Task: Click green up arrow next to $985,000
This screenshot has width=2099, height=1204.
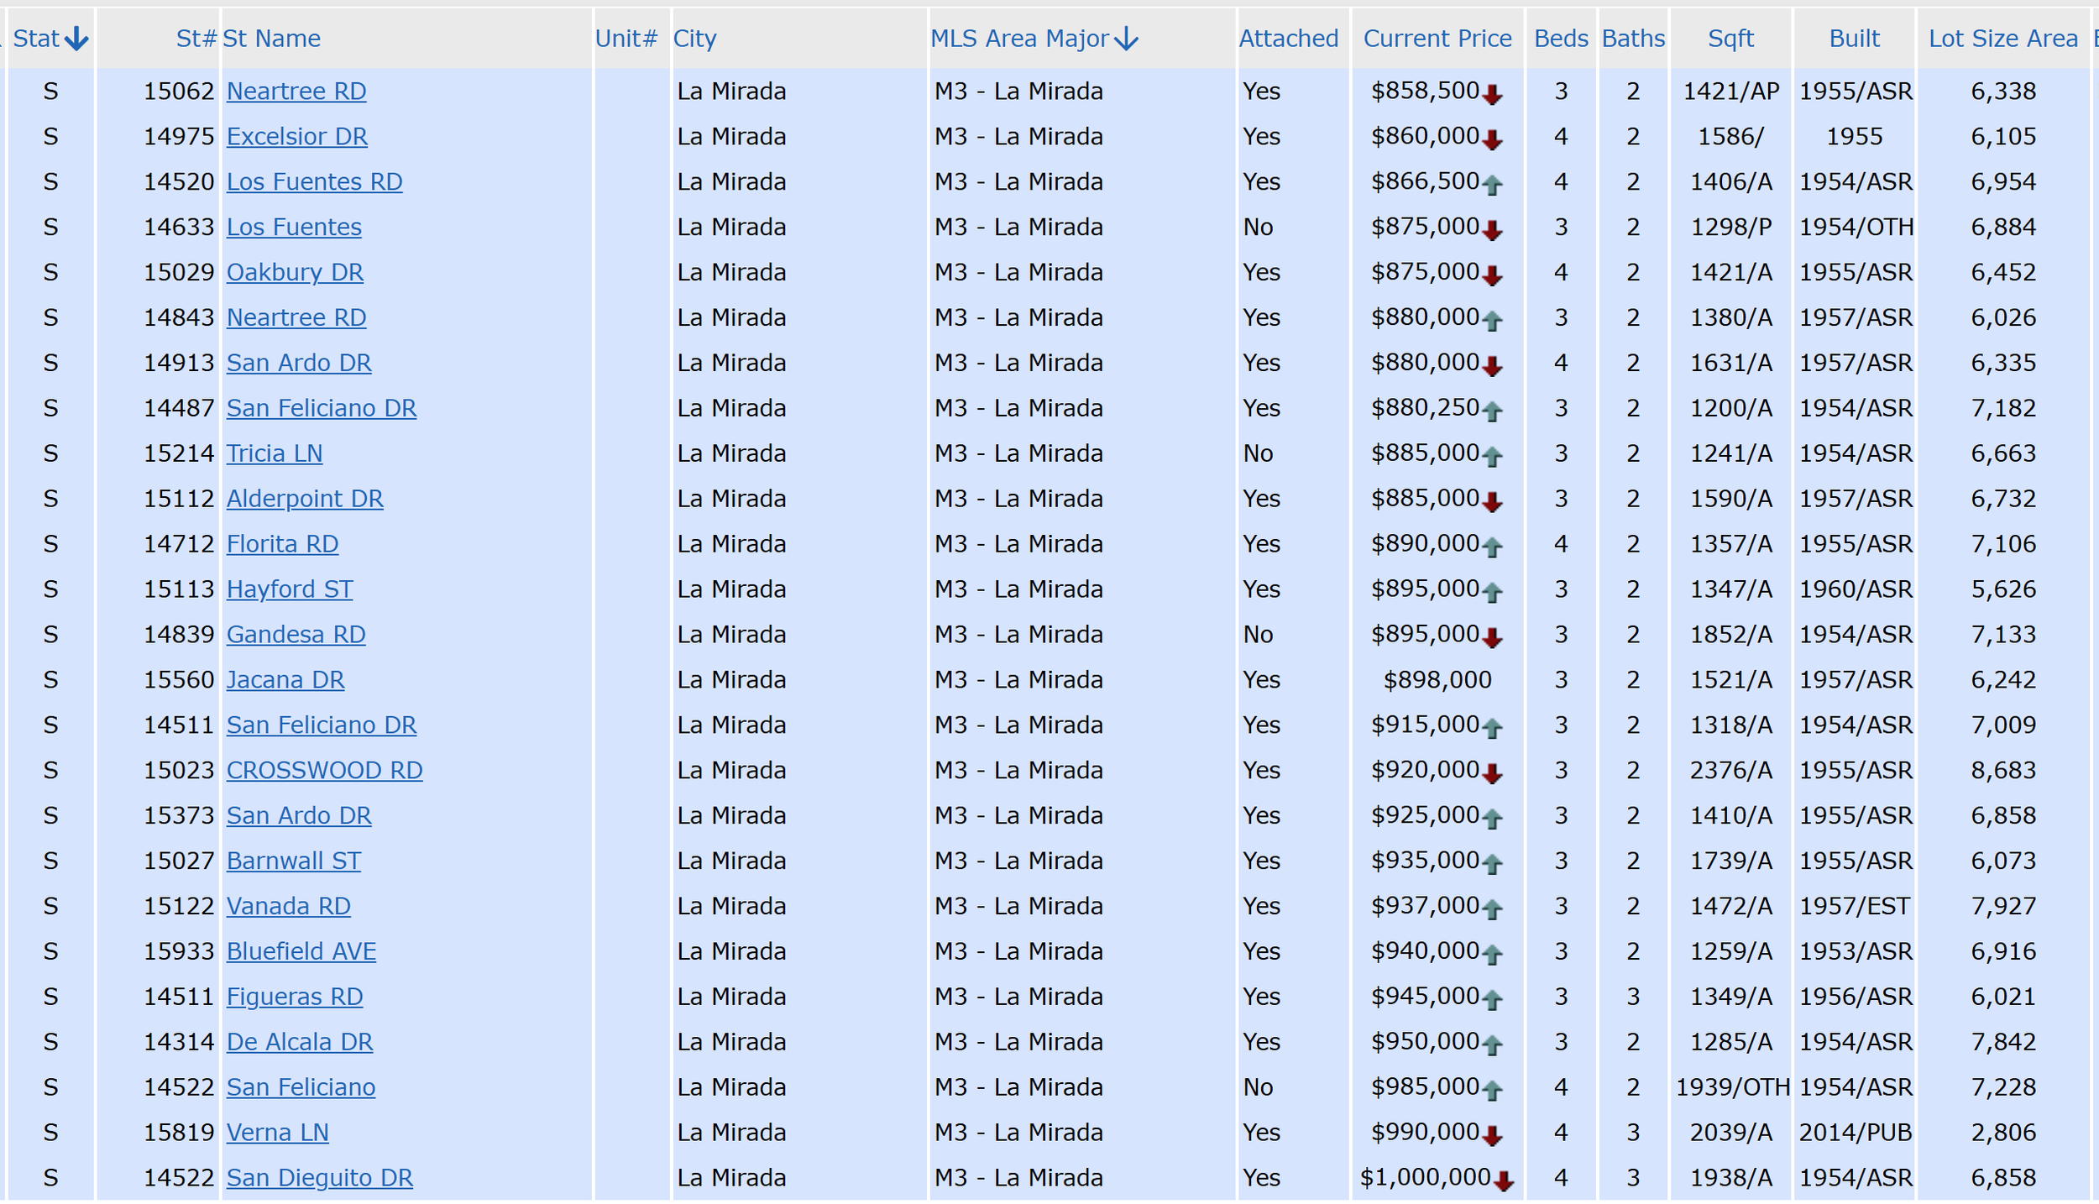Action: [x=1492, y=1091]
